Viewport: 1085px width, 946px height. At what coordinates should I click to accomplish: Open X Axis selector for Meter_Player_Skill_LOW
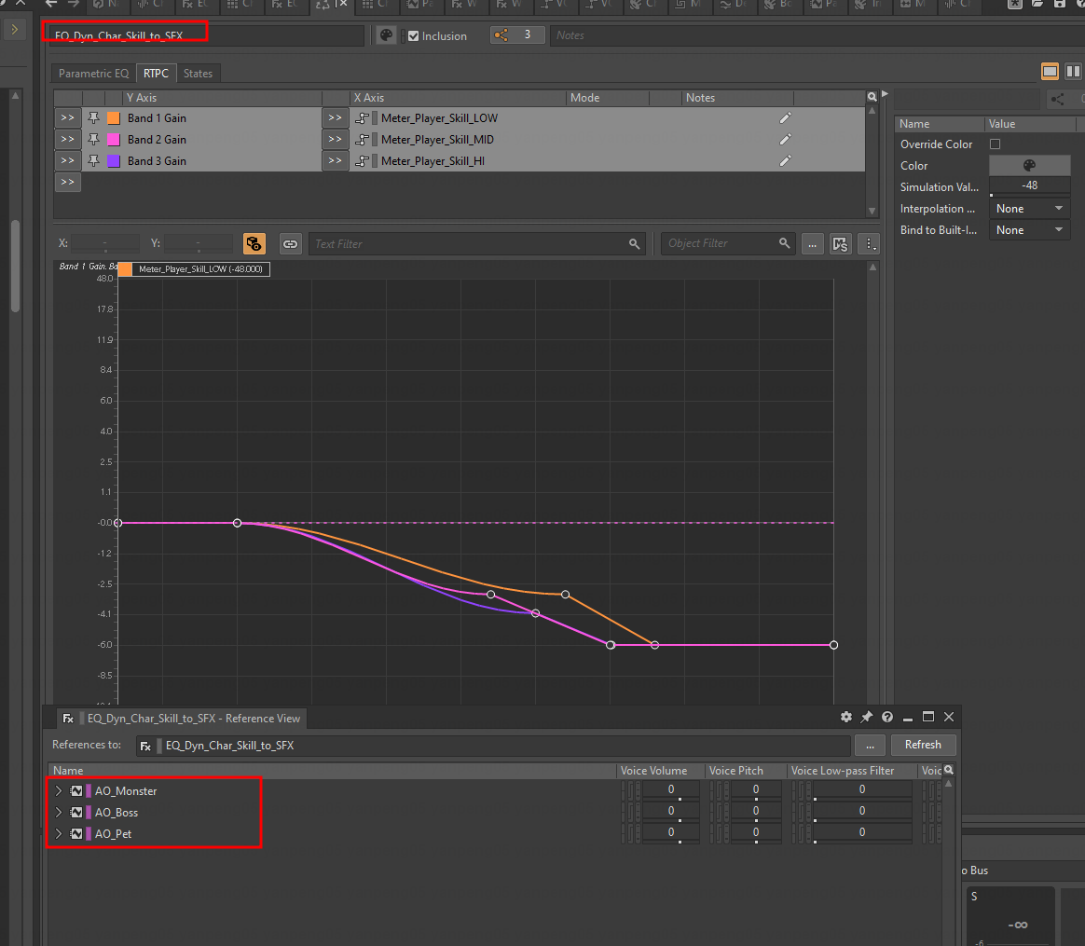coord(335,118)
